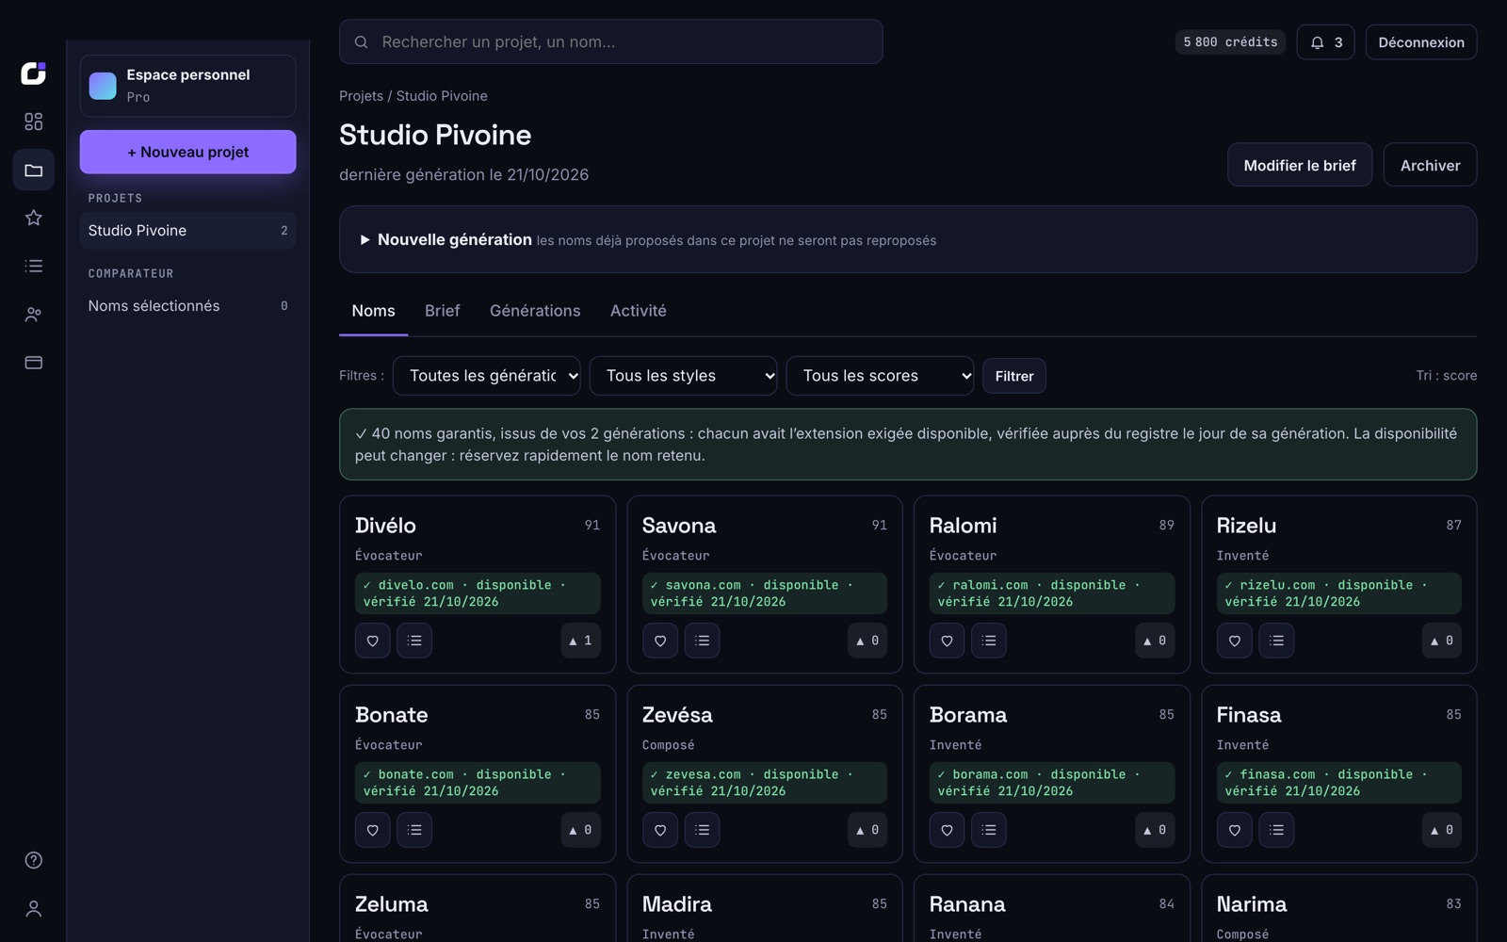Viewport: 1507px width, 942px height.
Task: Open the Toutes les générations dropdown
Action: (x=486, y=376)
